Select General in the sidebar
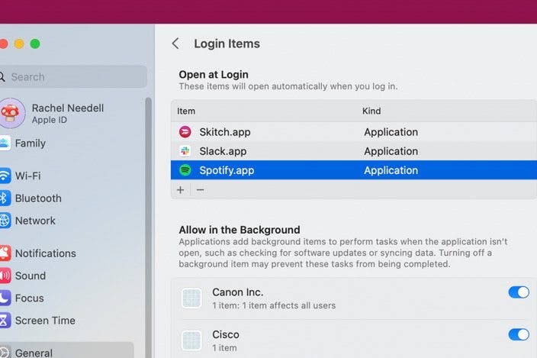The width and height of the screenshot is (537, 358). pos(67,351)
